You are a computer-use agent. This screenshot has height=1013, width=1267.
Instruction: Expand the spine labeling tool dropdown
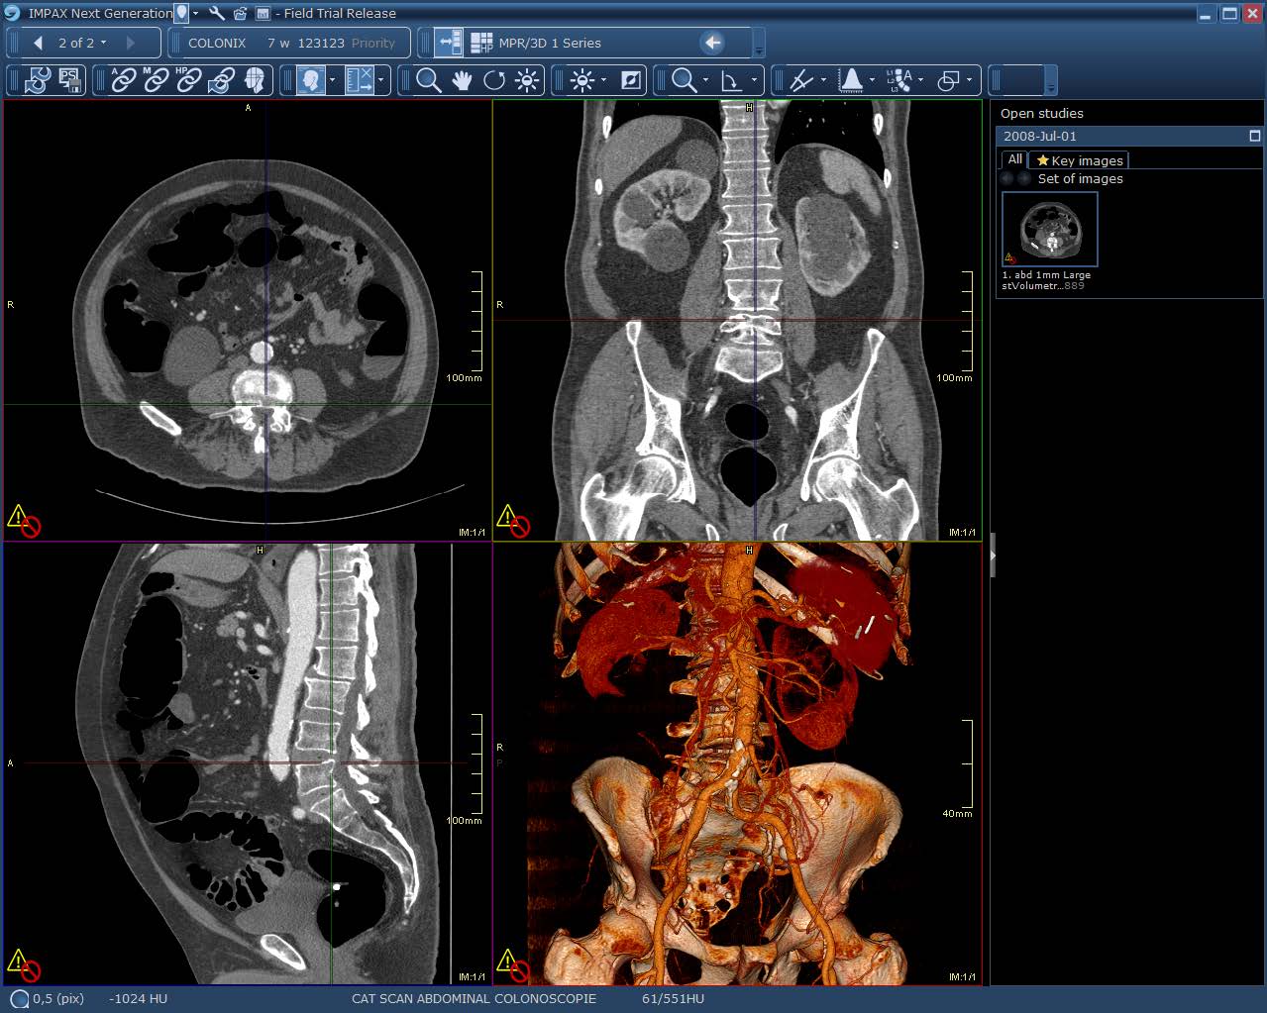[x=921, y=80]
